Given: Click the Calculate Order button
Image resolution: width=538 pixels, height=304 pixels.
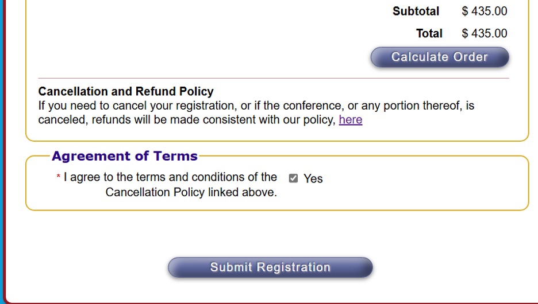Looking at the screenshot, I should pos(440,57).
